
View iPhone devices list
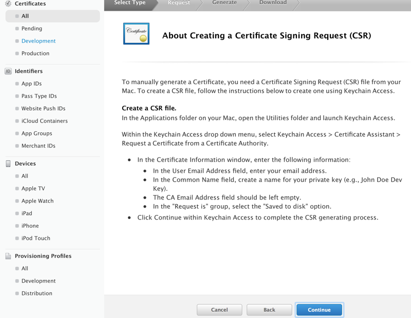point(30,226)
